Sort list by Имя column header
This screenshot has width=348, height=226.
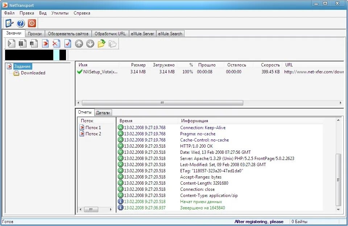(x=98, y=65)
